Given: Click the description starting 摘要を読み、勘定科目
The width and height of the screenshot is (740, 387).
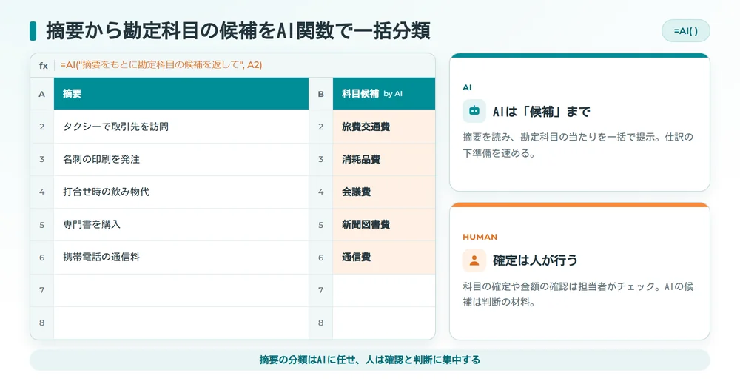Looking at the screenshot, I should click(578, 145).
